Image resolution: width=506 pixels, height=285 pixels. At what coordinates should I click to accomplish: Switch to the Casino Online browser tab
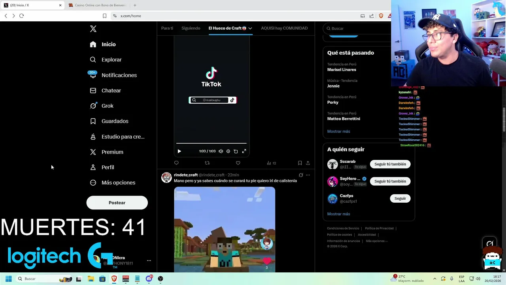tap(97, 5)
